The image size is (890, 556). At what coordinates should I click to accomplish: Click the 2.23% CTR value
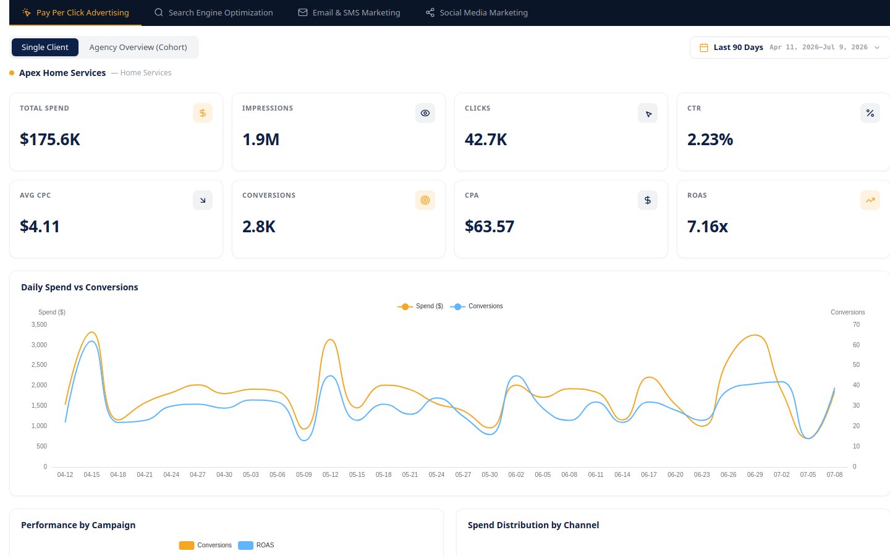tap(710, 140)
